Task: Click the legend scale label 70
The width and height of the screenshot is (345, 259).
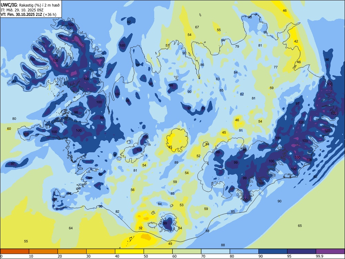Action: pos(203,256)
